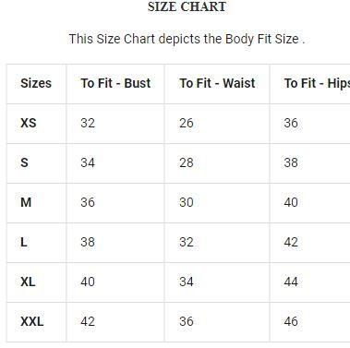Viewport: 350px width, 348px height.
Task: Click the To Fit - Hips header
Action: 317,83
